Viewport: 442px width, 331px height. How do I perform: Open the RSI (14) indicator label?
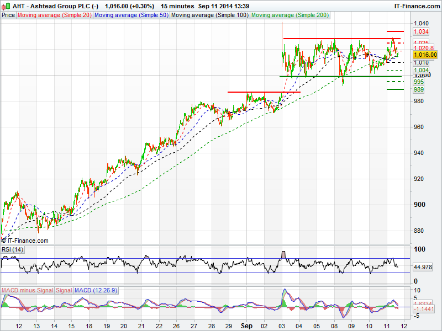tap(13, 249)
